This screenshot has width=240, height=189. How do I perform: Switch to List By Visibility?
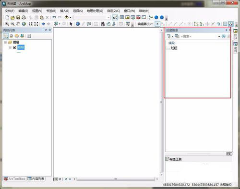pyautogui.click(x=17, y=36)
